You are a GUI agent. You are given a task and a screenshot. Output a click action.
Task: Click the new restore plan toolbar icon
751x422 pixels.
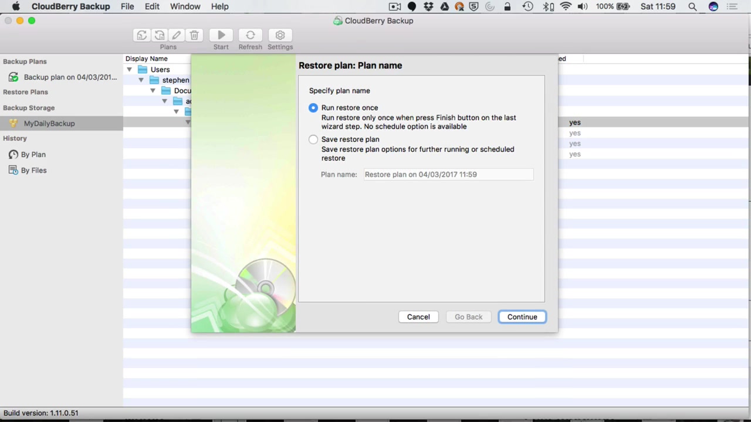coord(159,36)
